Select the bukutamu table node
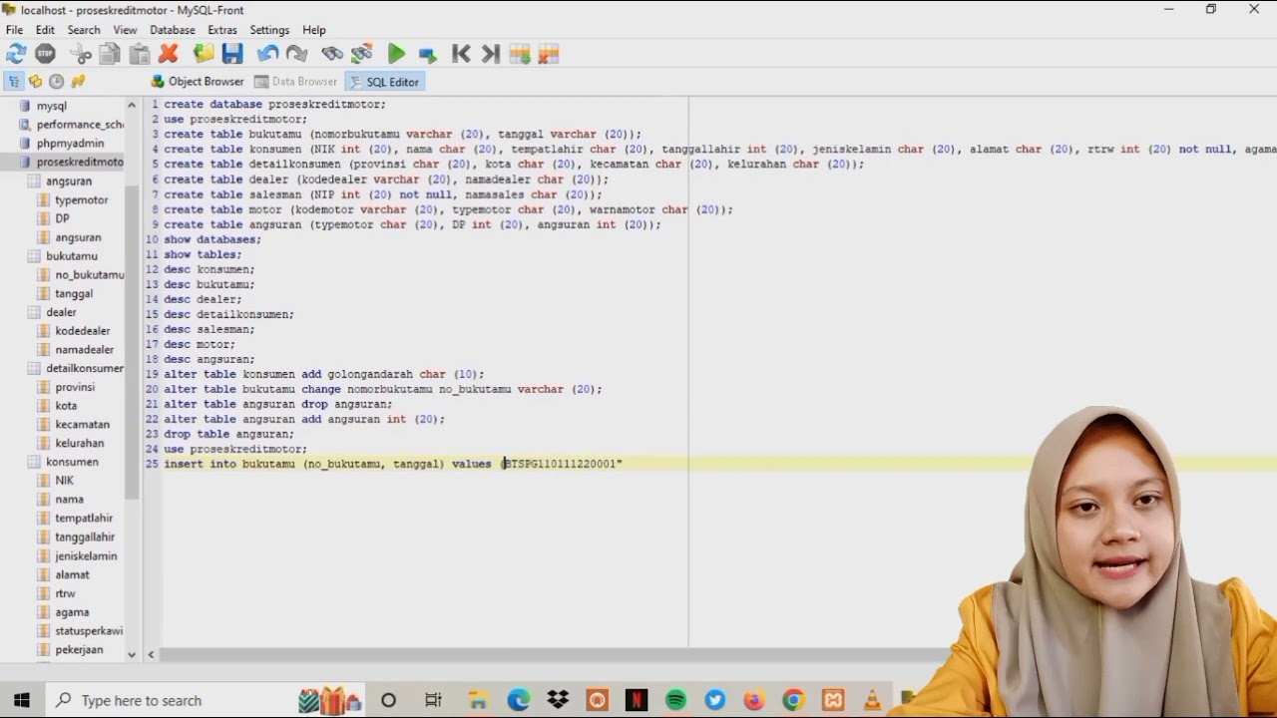This screenshot has height=718, width=1277. click(x=72, y=256)
